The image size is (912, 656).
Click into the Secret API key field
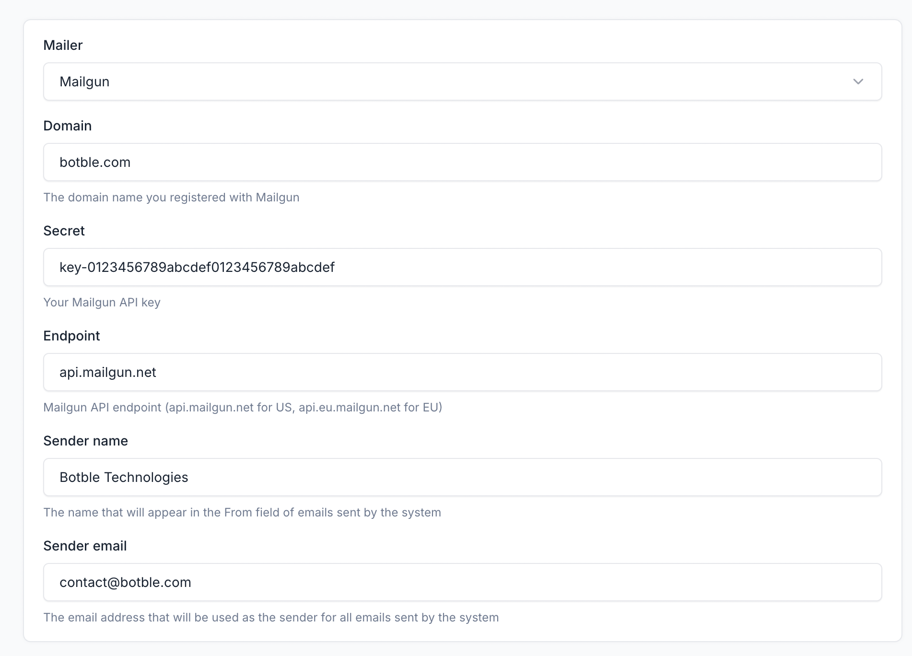click(462, 267)
